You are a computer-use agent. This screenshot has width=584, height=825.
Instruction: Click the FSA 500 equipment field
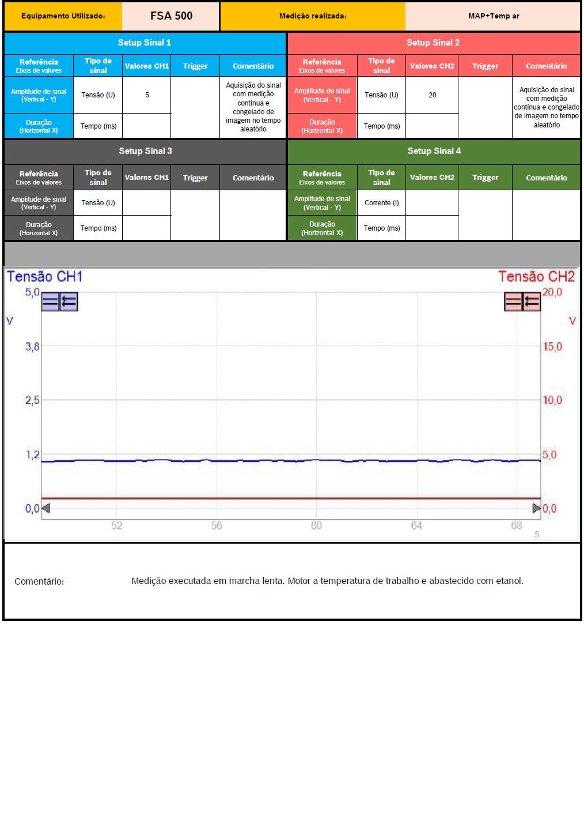(x=171, y=16)
